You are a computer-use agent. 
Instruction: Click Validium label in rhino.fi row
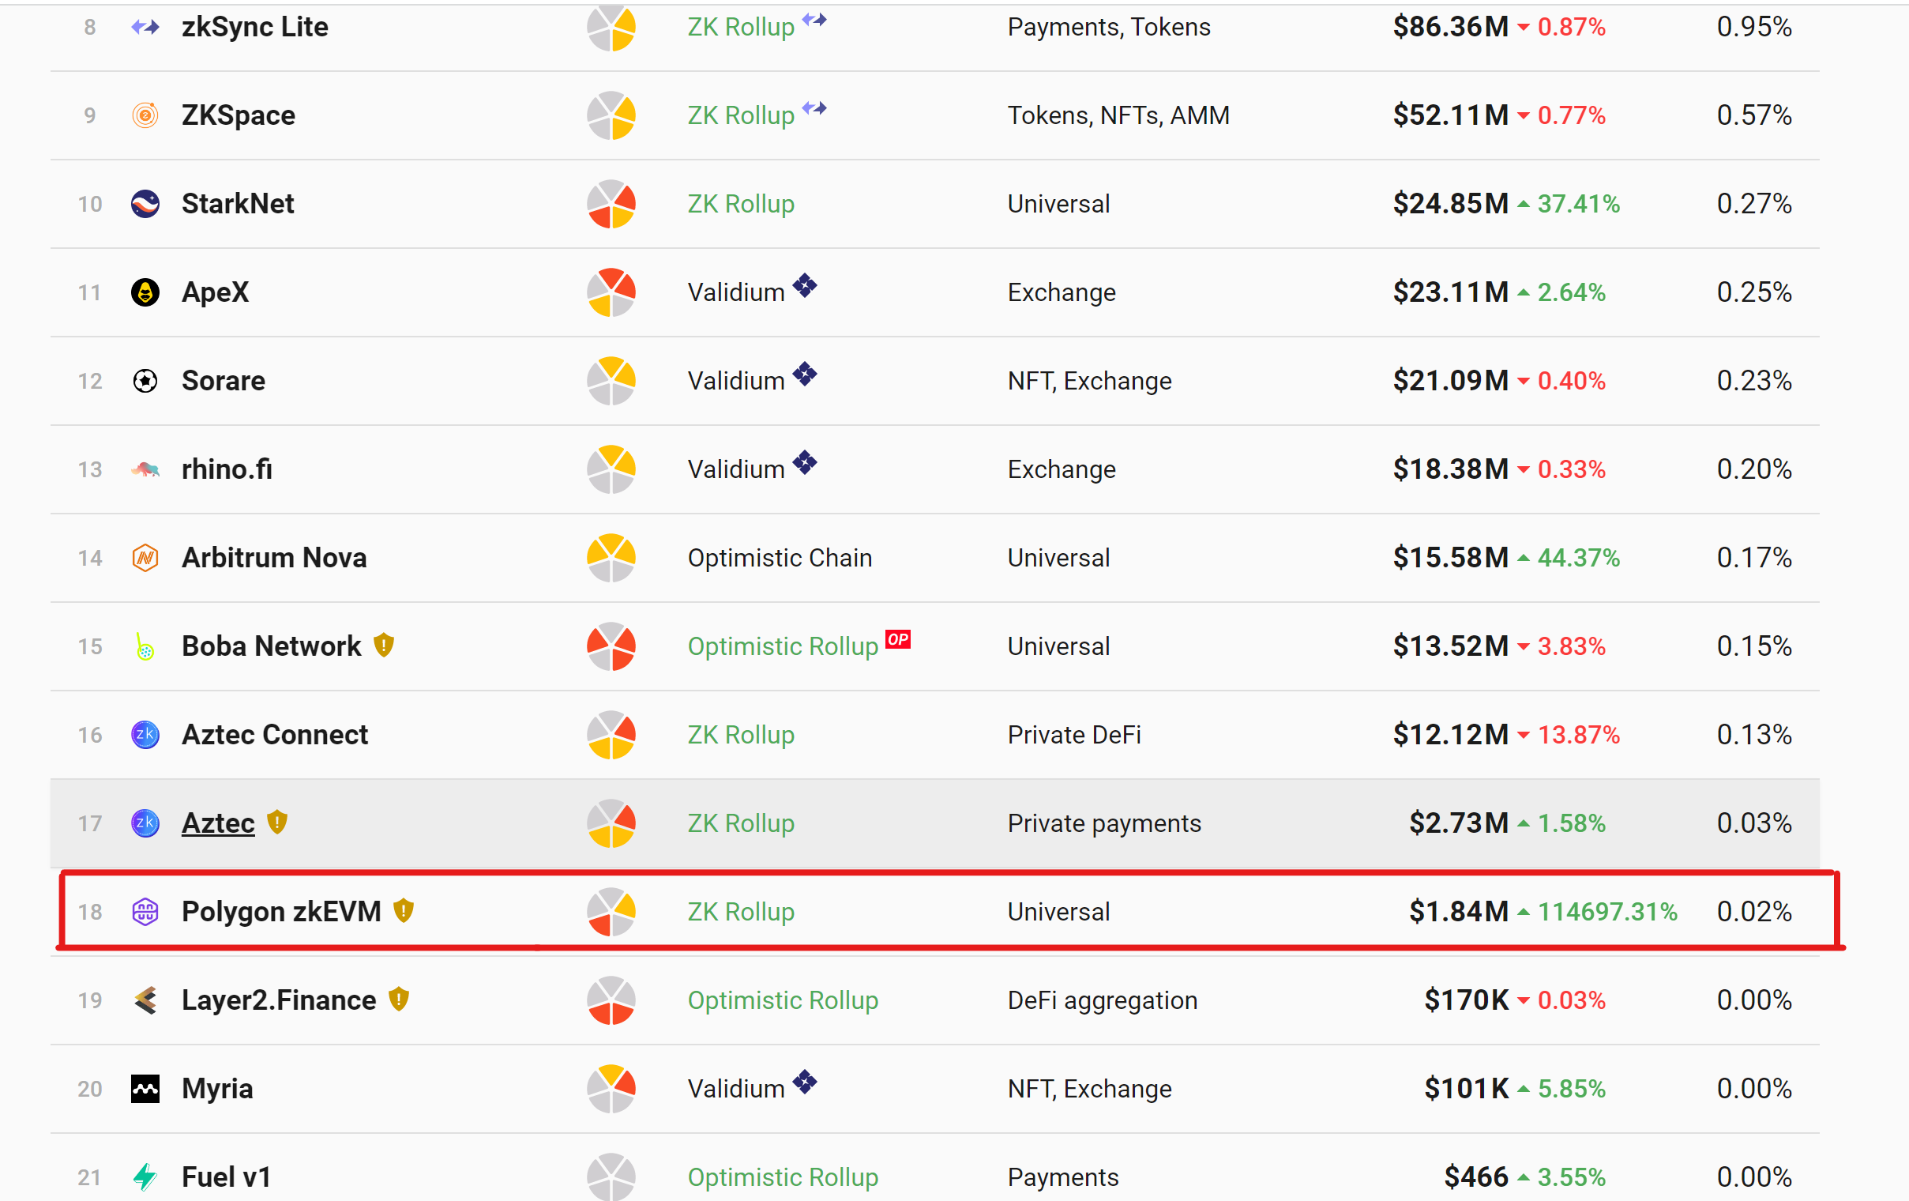[736, 469]
